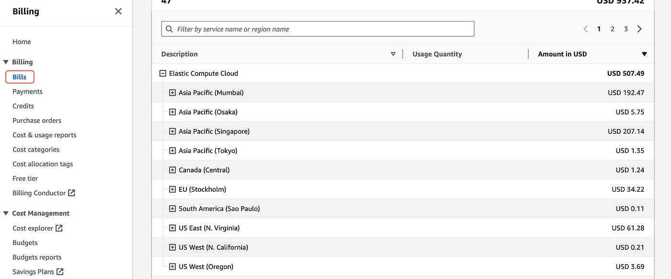
Task: Open Cost & usage reports
Action: [45, 135]
